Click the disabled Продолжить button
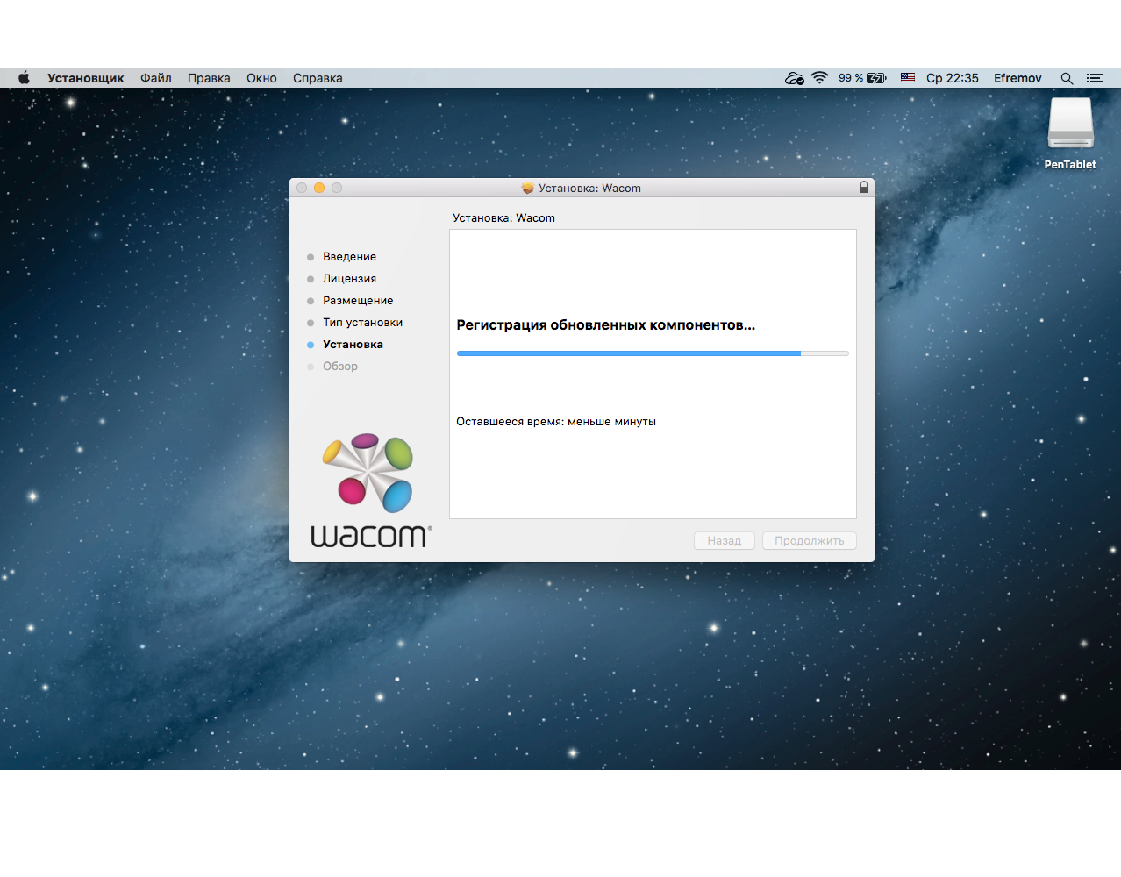 click(810, 541)
